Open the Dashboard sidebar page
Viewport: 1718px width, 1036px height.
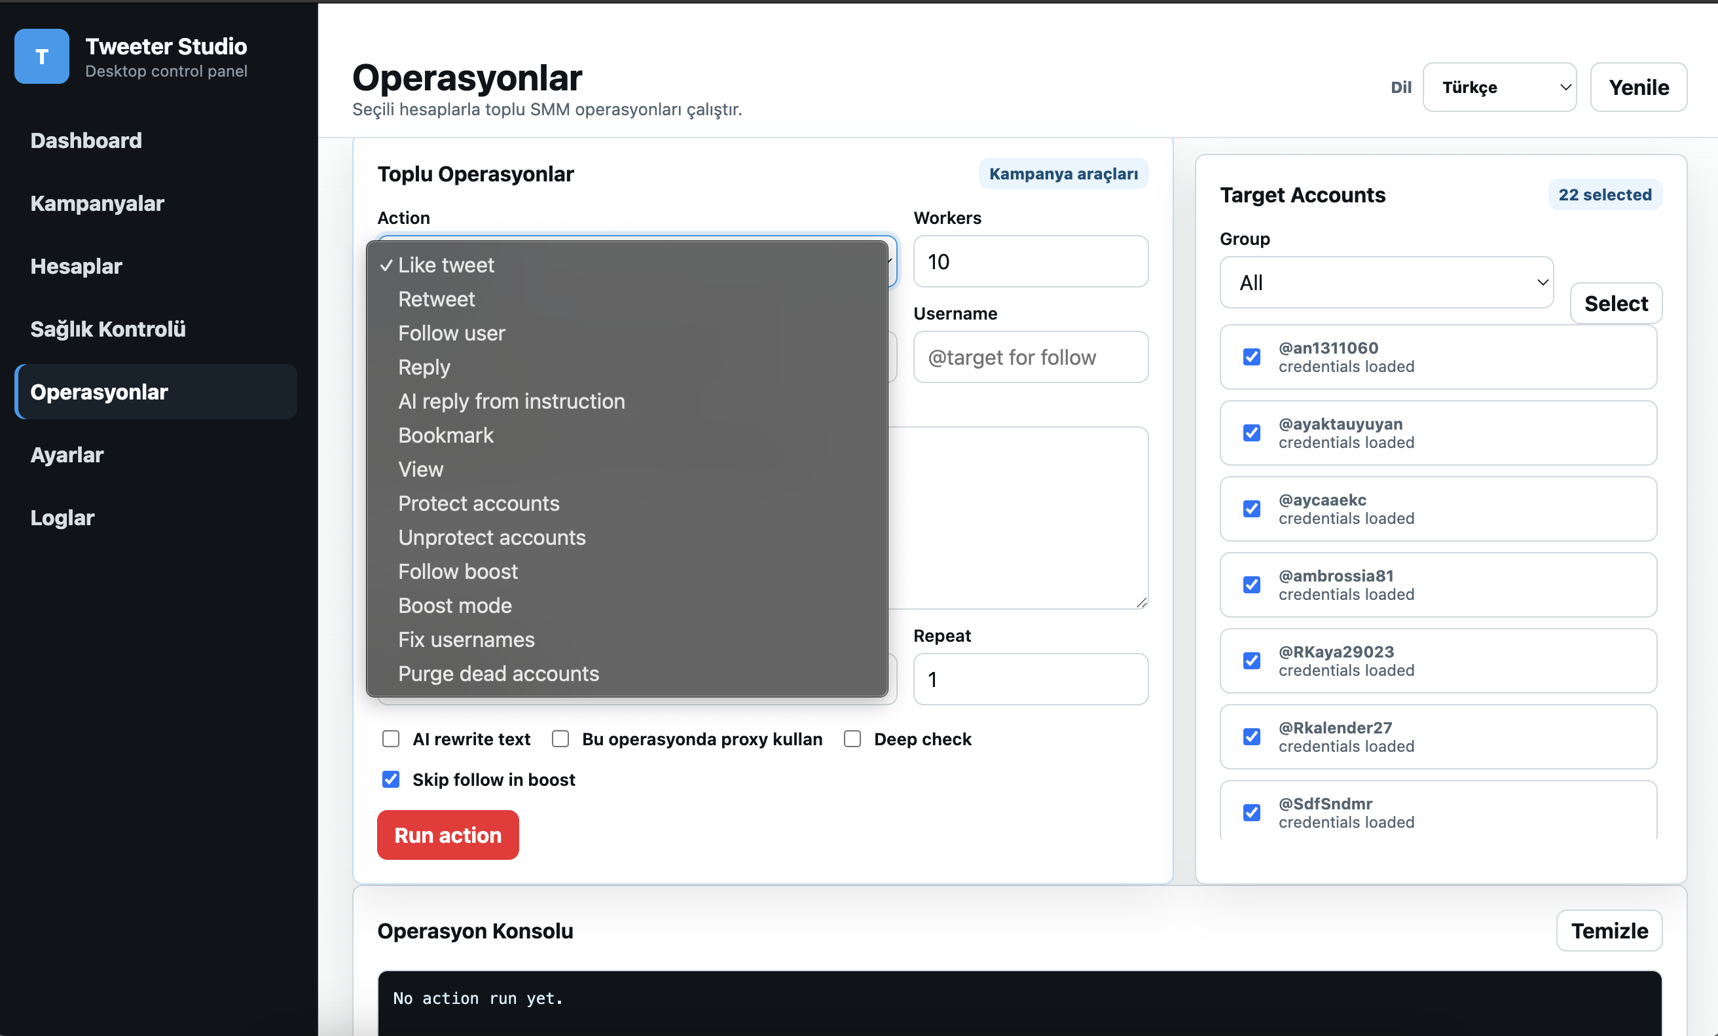[x=86, y=140]
